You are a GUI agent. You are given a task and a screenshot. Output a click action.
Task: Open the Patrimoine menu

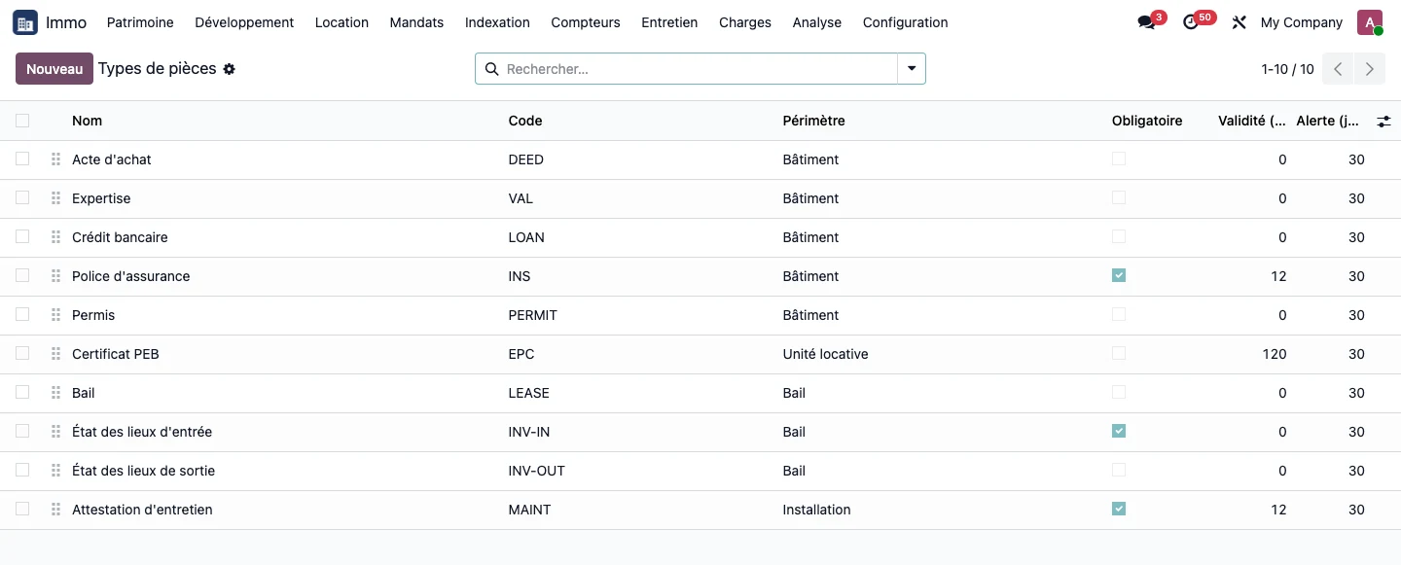pyautogui.click(x=140, y=22)
